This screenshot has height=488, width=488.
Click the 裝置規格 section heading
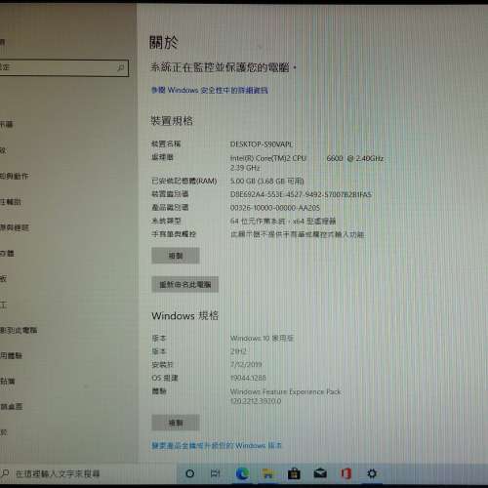point(172,121)
